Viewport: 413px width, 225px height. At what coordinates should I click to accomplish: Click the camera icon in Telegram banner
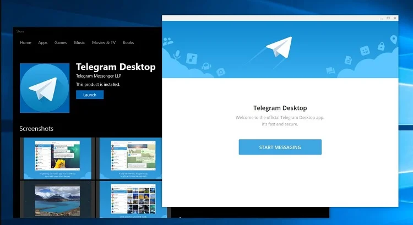tap(221, 72)
